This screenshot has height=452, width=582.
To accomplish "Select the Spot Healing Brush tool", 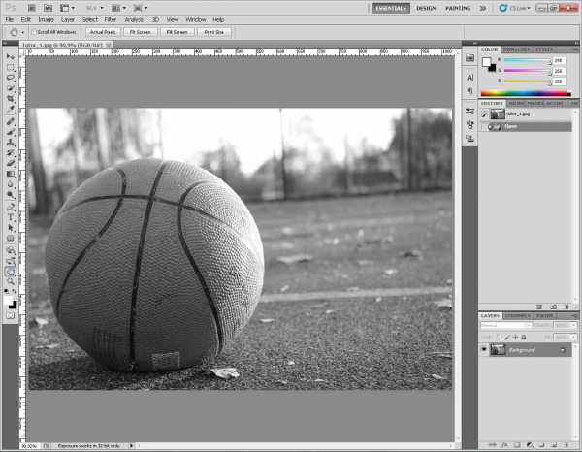I will [x=10, y=121].
